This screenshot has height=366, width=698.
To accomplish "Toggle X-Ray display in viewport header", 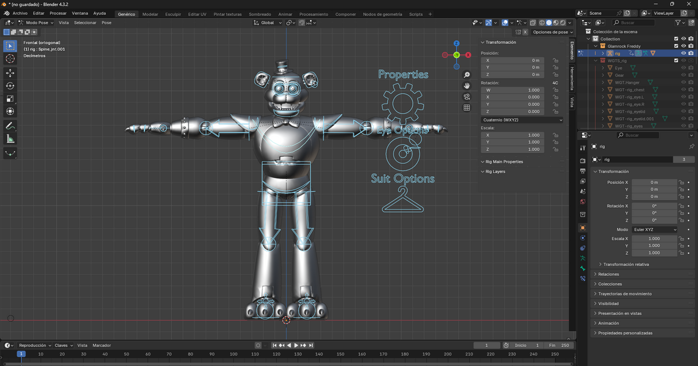I will click(533, 22).
